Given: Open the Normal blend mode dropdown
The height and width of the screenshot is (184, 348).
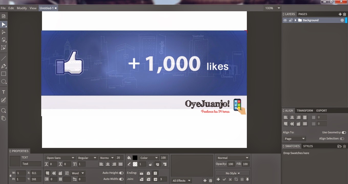Looking at the screenshot, I should [233, 158].
